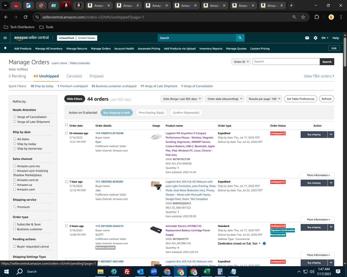Open the browser profile avatar
The height and width of the screenshot is (277, 347).
click(x=331, y=17)
